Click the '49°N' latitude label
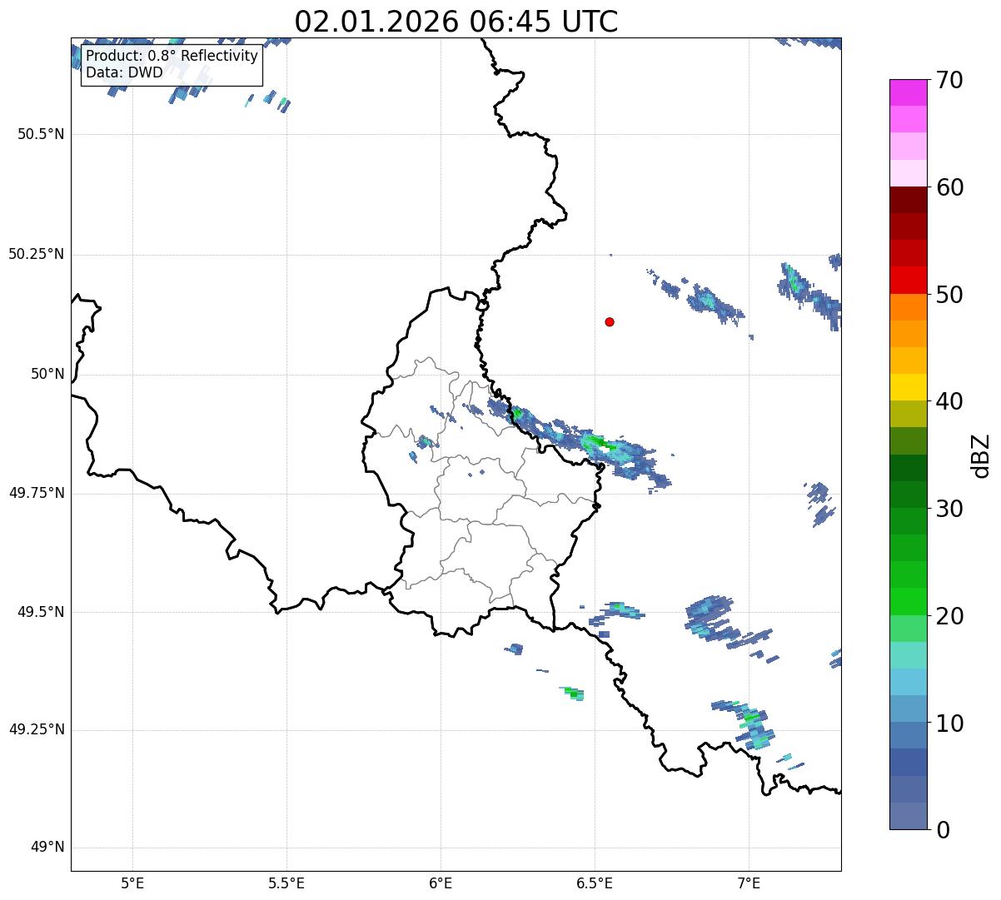Viewport: 1001px width, 900px height. click(47, 848)
